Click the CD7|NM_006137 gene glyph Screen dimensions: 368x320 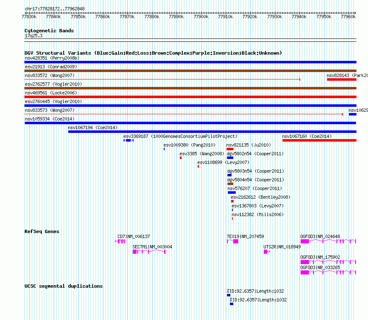[x=119, y=241]
